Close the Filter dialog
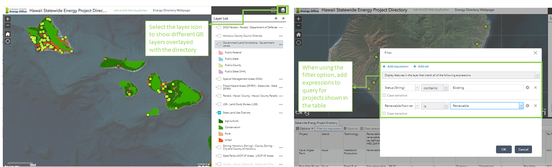 pos(535,53)
